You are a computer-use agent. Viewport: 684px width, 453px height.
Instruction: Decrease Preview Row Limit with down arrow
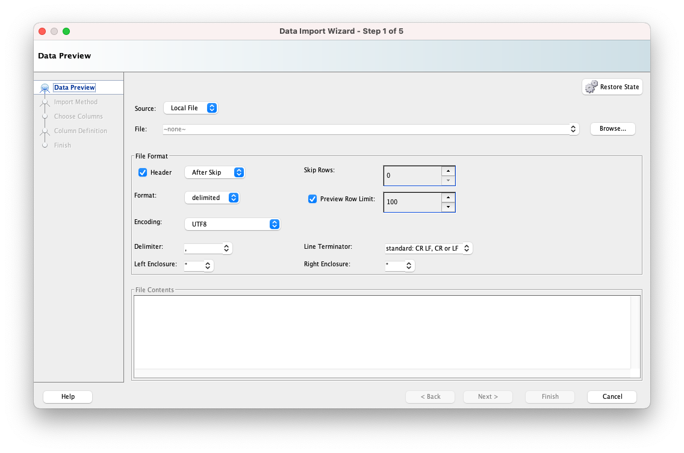[x=448, y=207]
